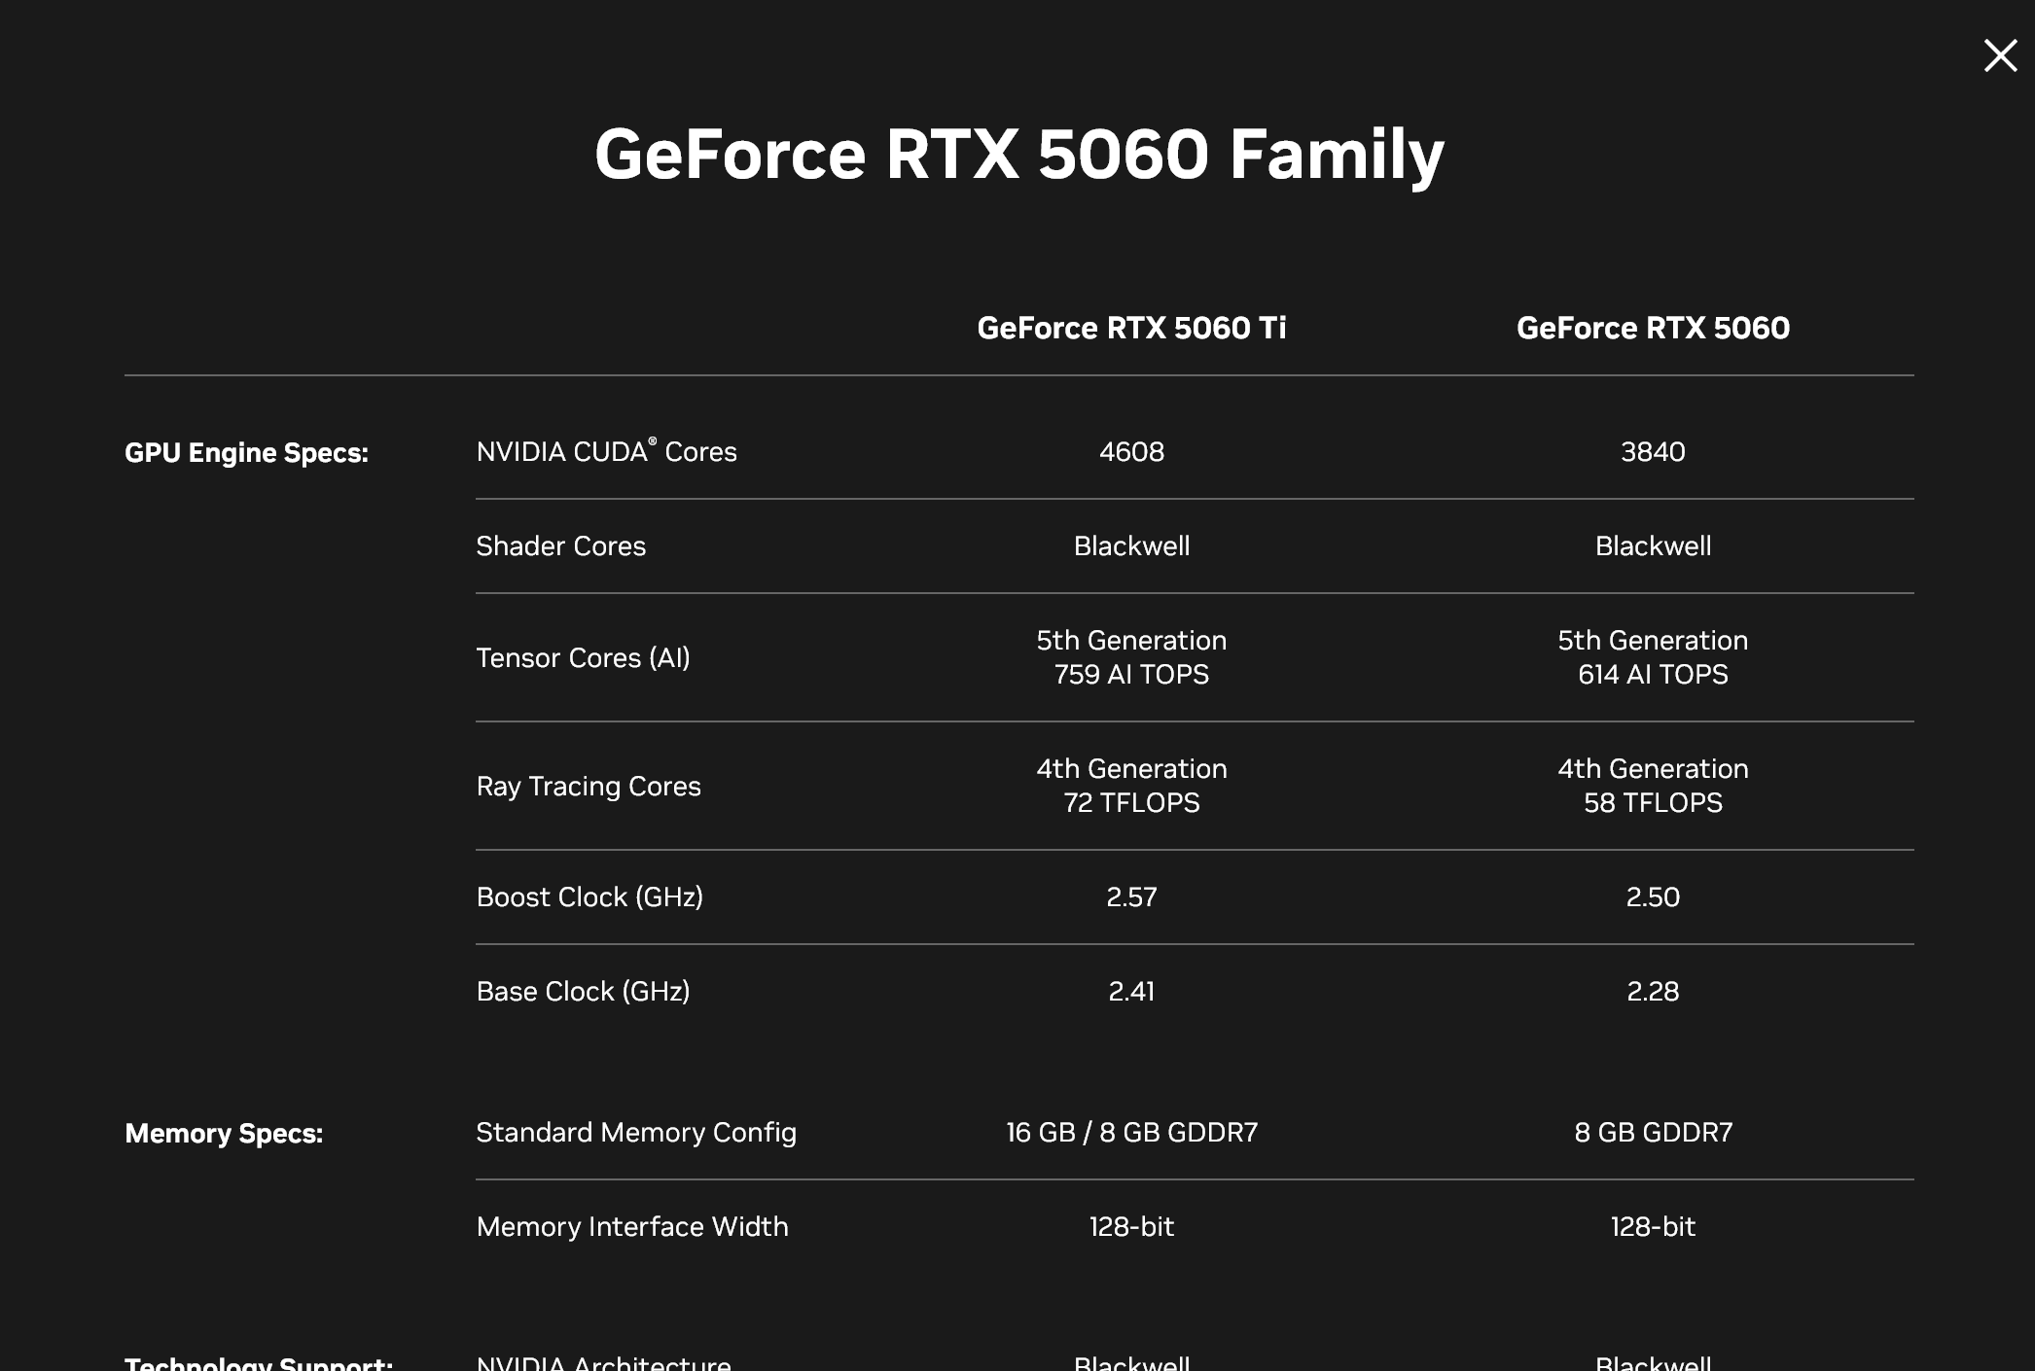Viewport: 2035px width, 1371px height.
Task: Click the Base Clock (GHz) row label
Action: tap(583, 991)
